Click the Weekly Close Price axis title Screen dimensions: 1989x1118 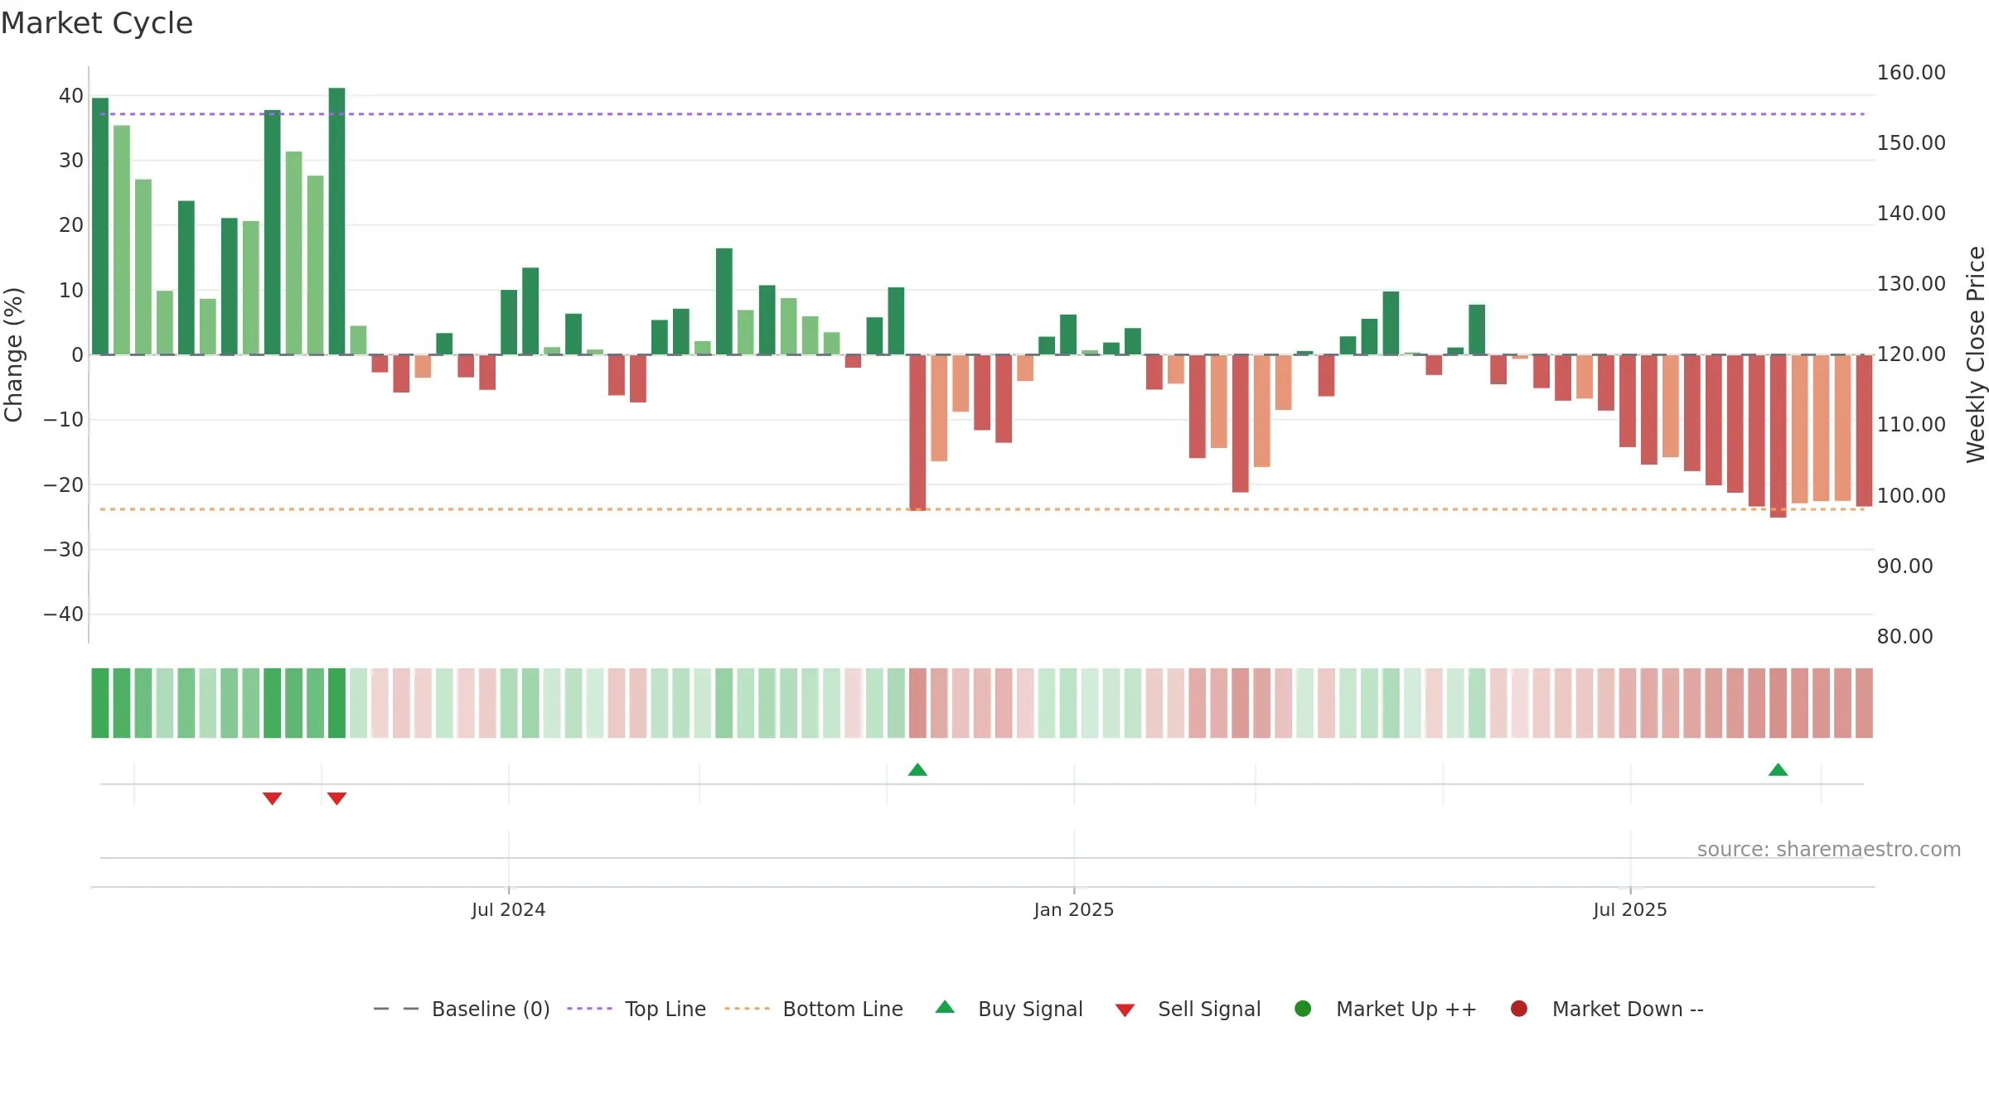tap(1976, 354)
